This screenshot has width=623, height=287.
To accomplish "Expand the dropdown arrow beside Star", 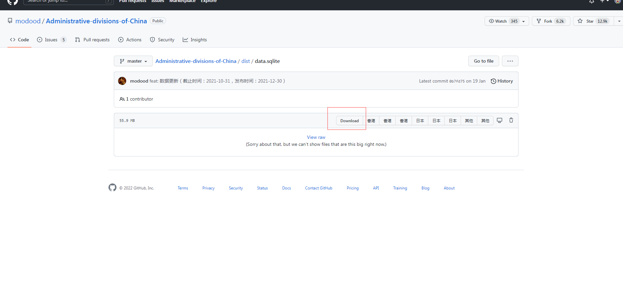I will [619, 21].
